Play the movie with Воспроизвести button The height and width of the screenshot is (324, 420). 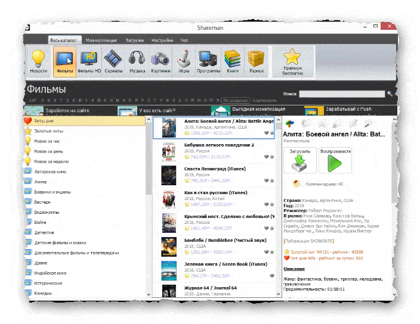click(335, 160)
